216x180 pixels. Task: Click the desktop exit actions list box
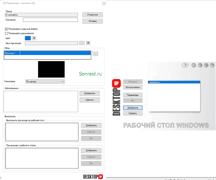point(42,158)
